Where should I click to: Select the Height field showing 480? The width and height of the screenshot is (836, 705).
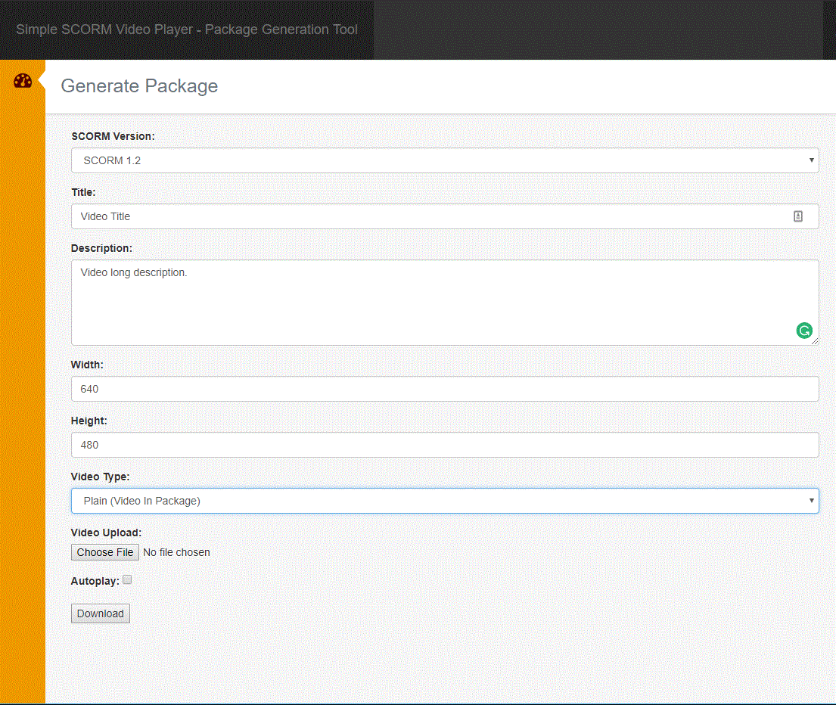click(x=445, y=445)
